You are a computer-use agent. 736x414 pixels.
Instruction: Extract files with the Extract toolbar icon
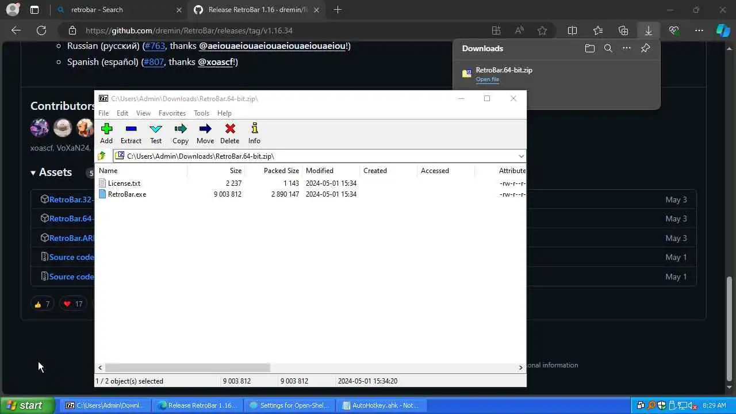(x=131, y=133)
